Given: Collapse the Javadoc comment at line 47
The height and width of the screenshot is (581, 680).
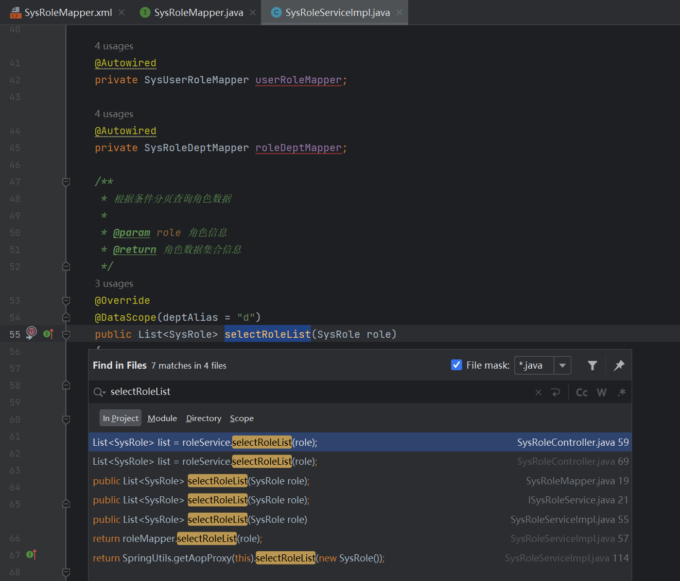Looking at the screenshot, I should click(x=66, y=182).
